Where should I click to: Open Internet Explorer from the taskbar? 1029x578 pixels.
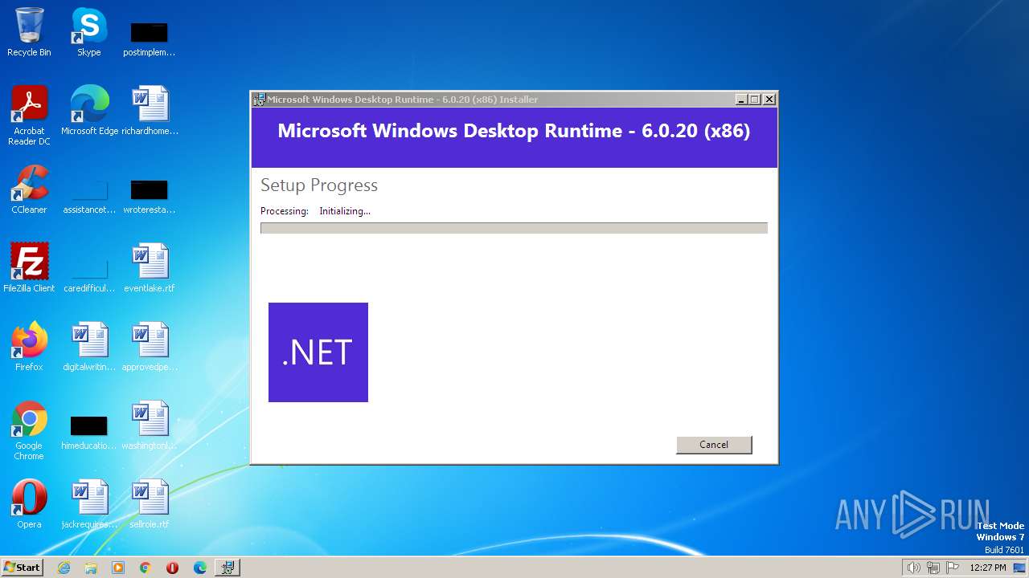pyautogui.click(x=64, y=568)
